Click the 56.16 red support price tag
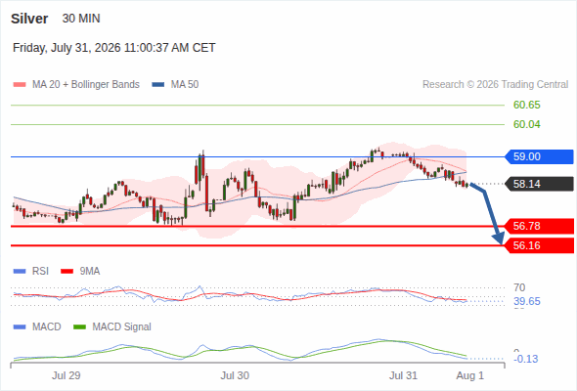This screenshot has width=577, height=391. point(539,245)
